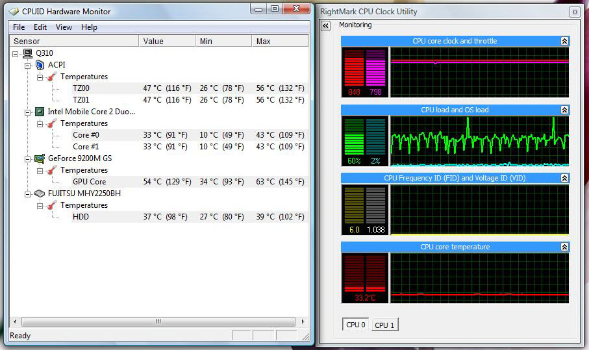Image resolution: width=589 pixels, height=350 pixels.
Task: Open the Help menu
Action: coord(89,27)
